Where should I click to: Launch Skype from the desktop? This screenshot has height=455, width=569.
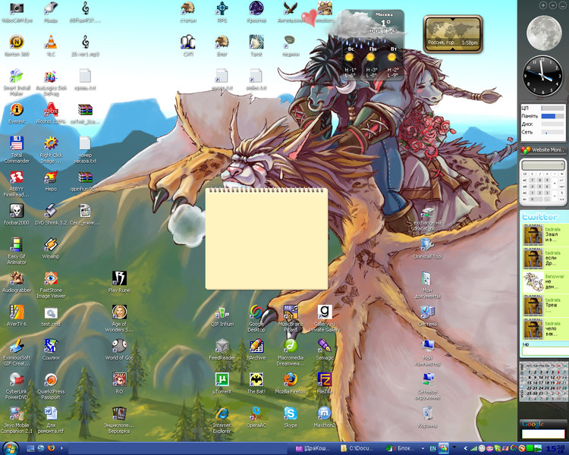pyautogui.click(x=291, y=417)
